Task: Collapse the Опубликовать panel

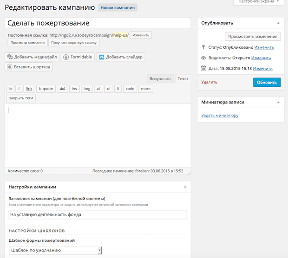Action: (x=278, y=23)
